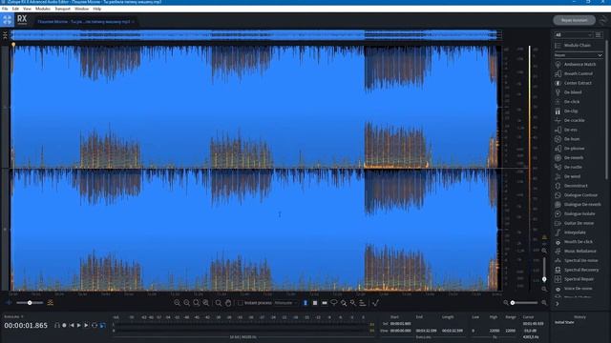Open the Window menu

point(81,9)
